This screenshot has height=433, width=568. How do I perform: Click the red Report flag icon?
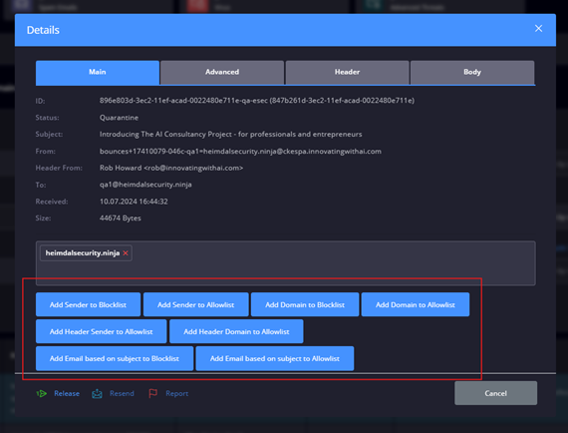152,393
